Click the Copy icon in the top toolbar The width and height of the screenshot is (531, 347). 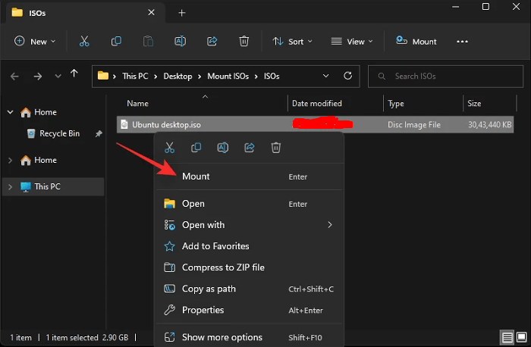116,41
